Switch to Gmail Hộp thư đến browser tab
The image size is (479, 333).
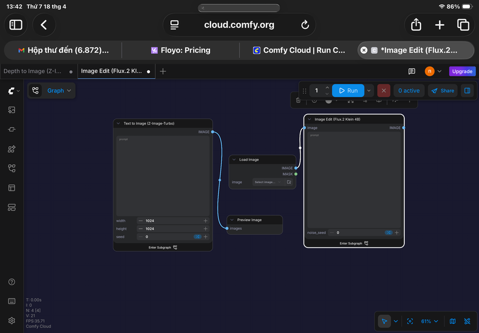[x=63, y=50]
